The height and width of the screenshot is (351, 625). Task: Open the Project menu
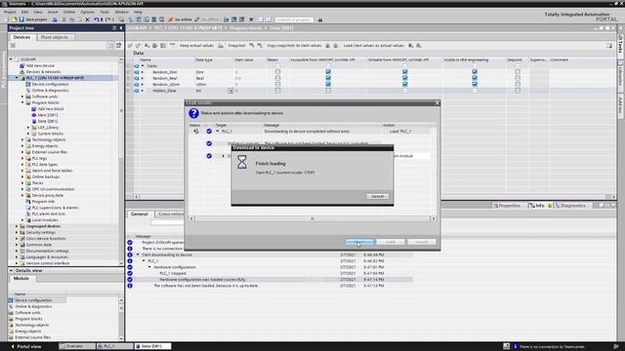pyautogui.click(x=10, y=12)
